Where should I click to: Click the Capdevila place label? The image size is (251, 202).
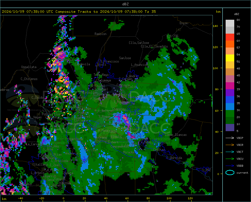83,64
